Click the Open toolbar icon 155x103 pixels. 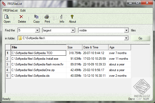[7, 17]
